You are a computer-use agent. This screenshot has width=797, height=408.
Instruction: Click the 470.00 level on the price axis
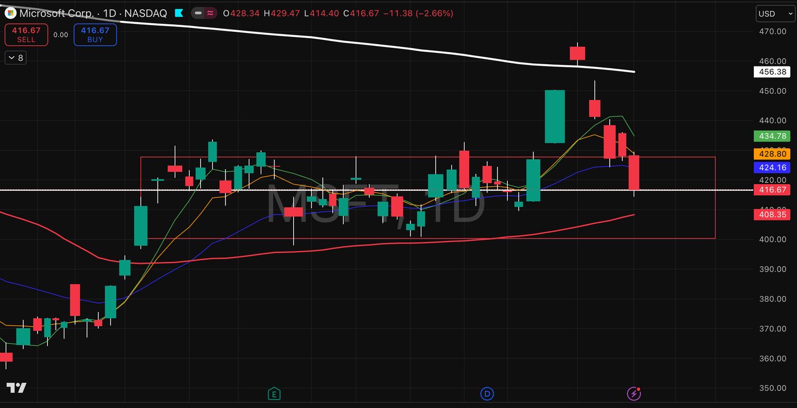click(773, 31)
